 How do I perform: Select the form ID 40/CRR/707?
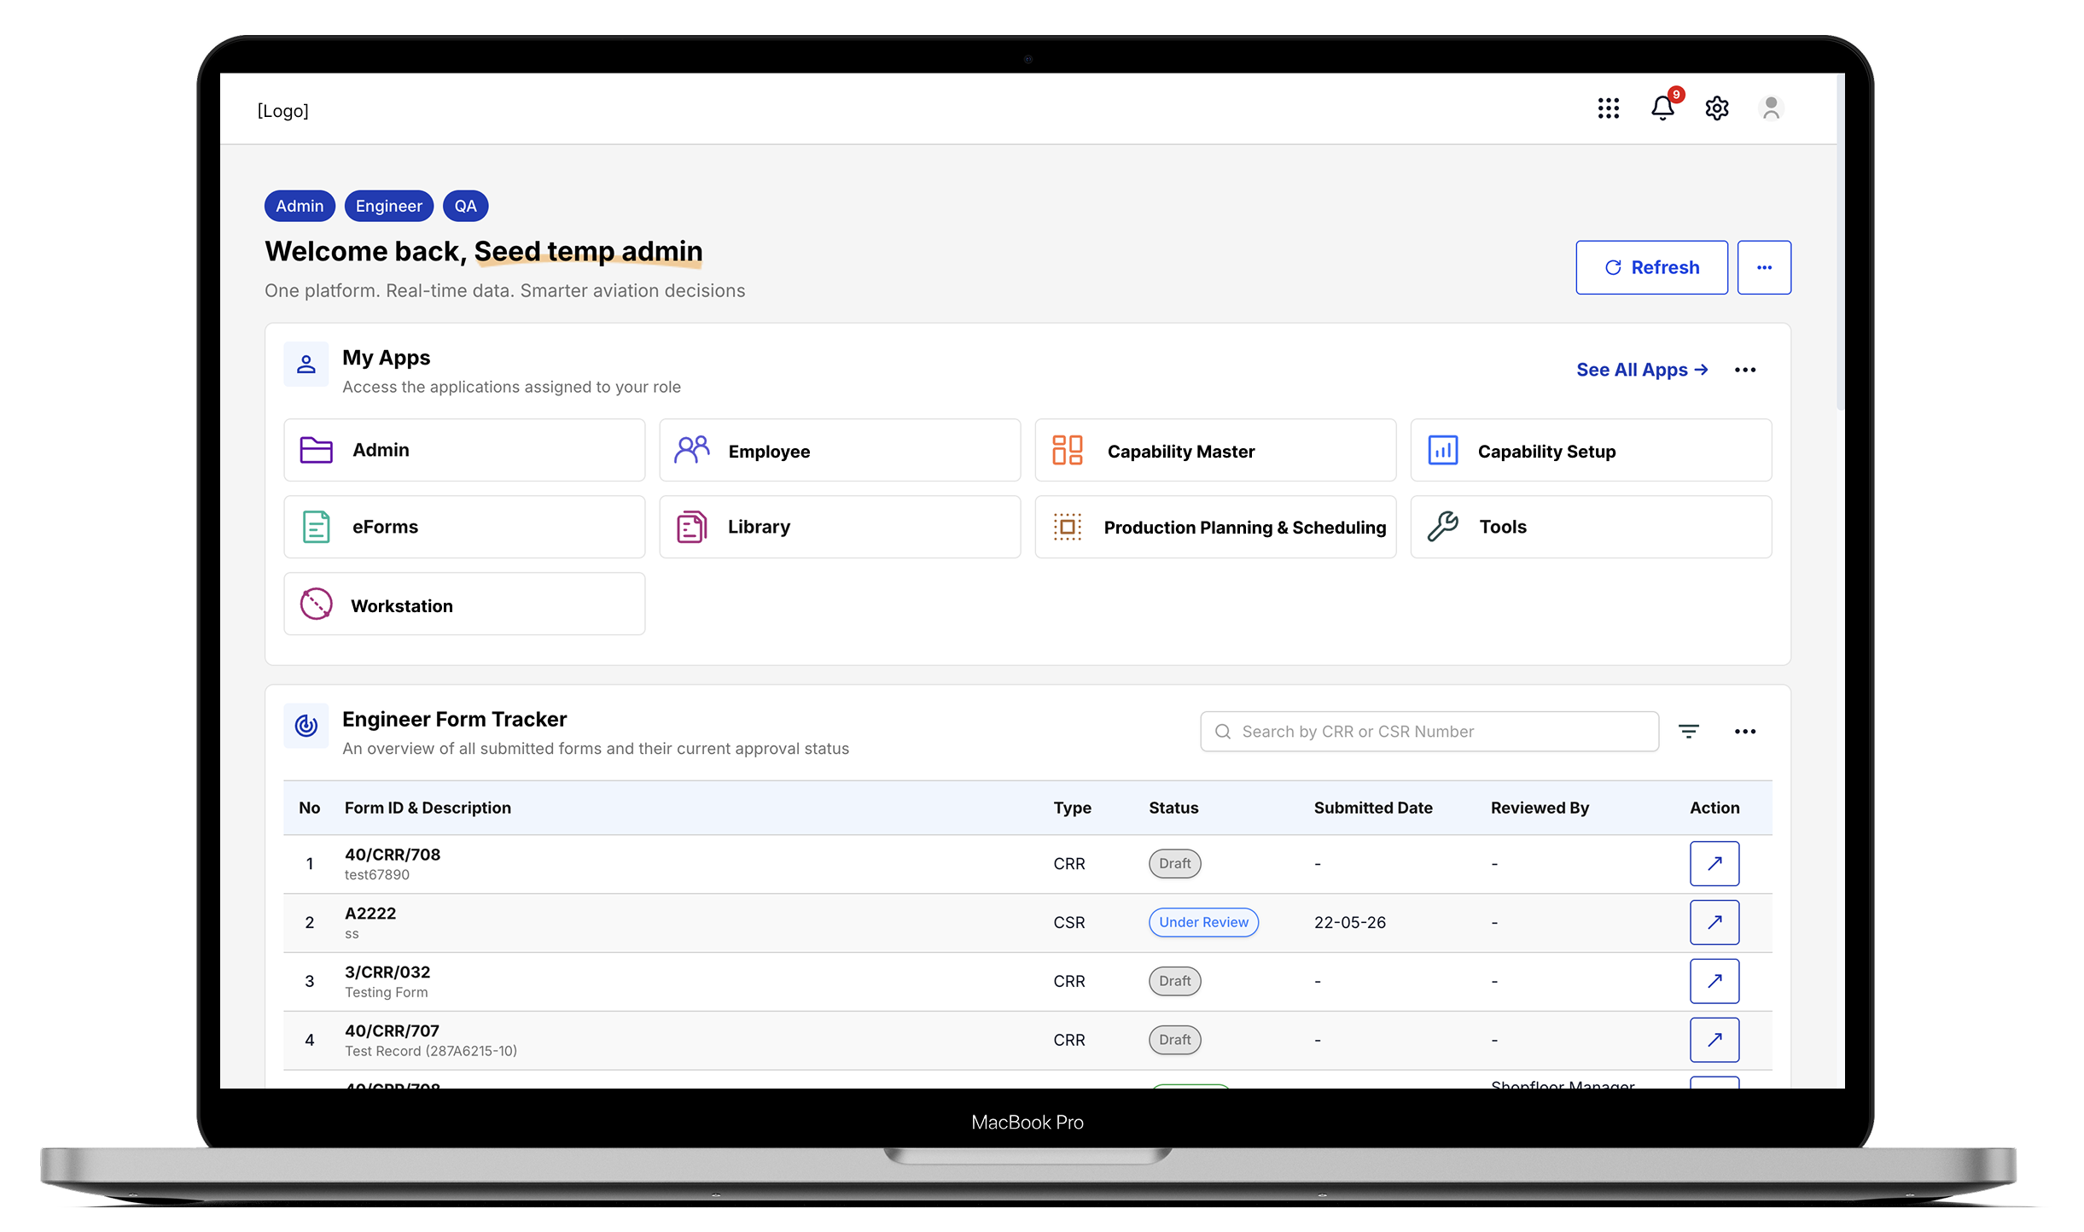coord(392,1031)
